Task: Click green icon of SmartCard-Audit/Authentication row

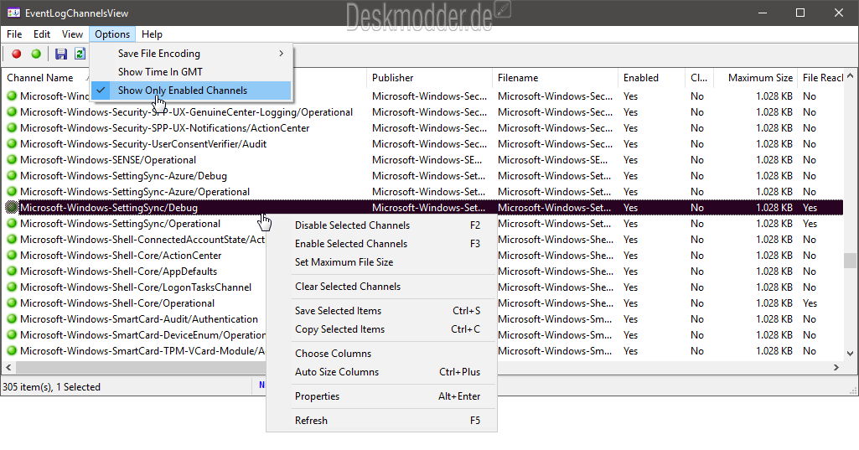Action: click(12, 319)
